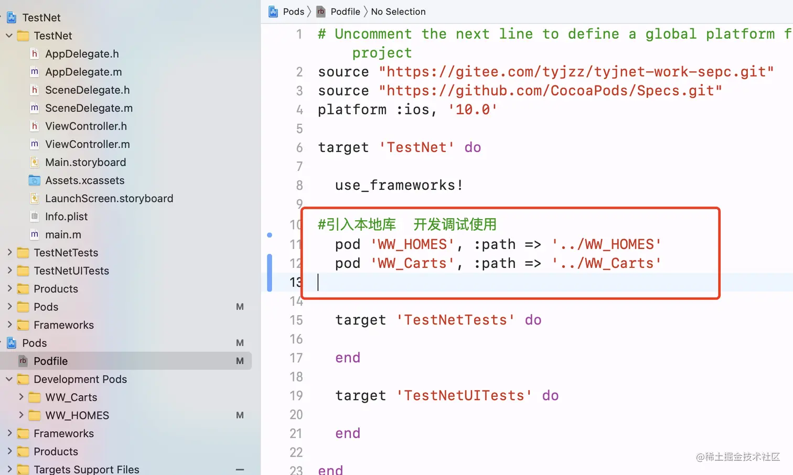Expand the TestNetTests group
The height and width of the screenshot is (475, 793).
pos(9,253)
